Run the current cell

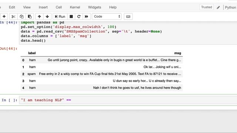tap(60, 16)
